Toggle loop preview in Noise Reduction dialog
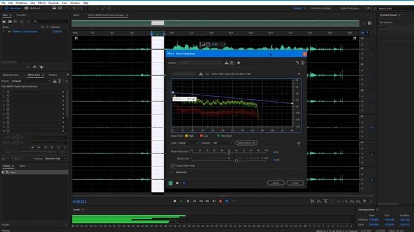The width and height of the screenshot is (414, 232). point(184,183)
